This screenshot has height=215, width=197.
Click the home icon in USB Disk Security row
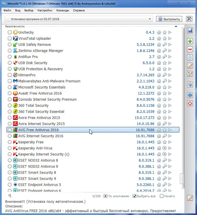pyautogui.click(x=159, y=63)
